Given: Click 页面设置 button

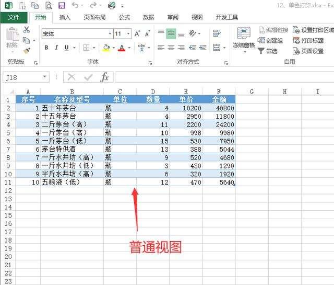Looking at the screenshot, I should tap(308, 51).
